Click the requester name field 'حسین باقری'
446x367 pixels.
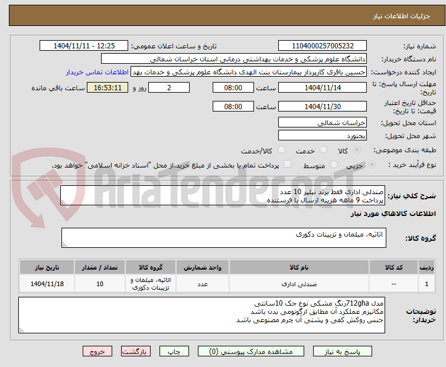[x=249, y=72]
